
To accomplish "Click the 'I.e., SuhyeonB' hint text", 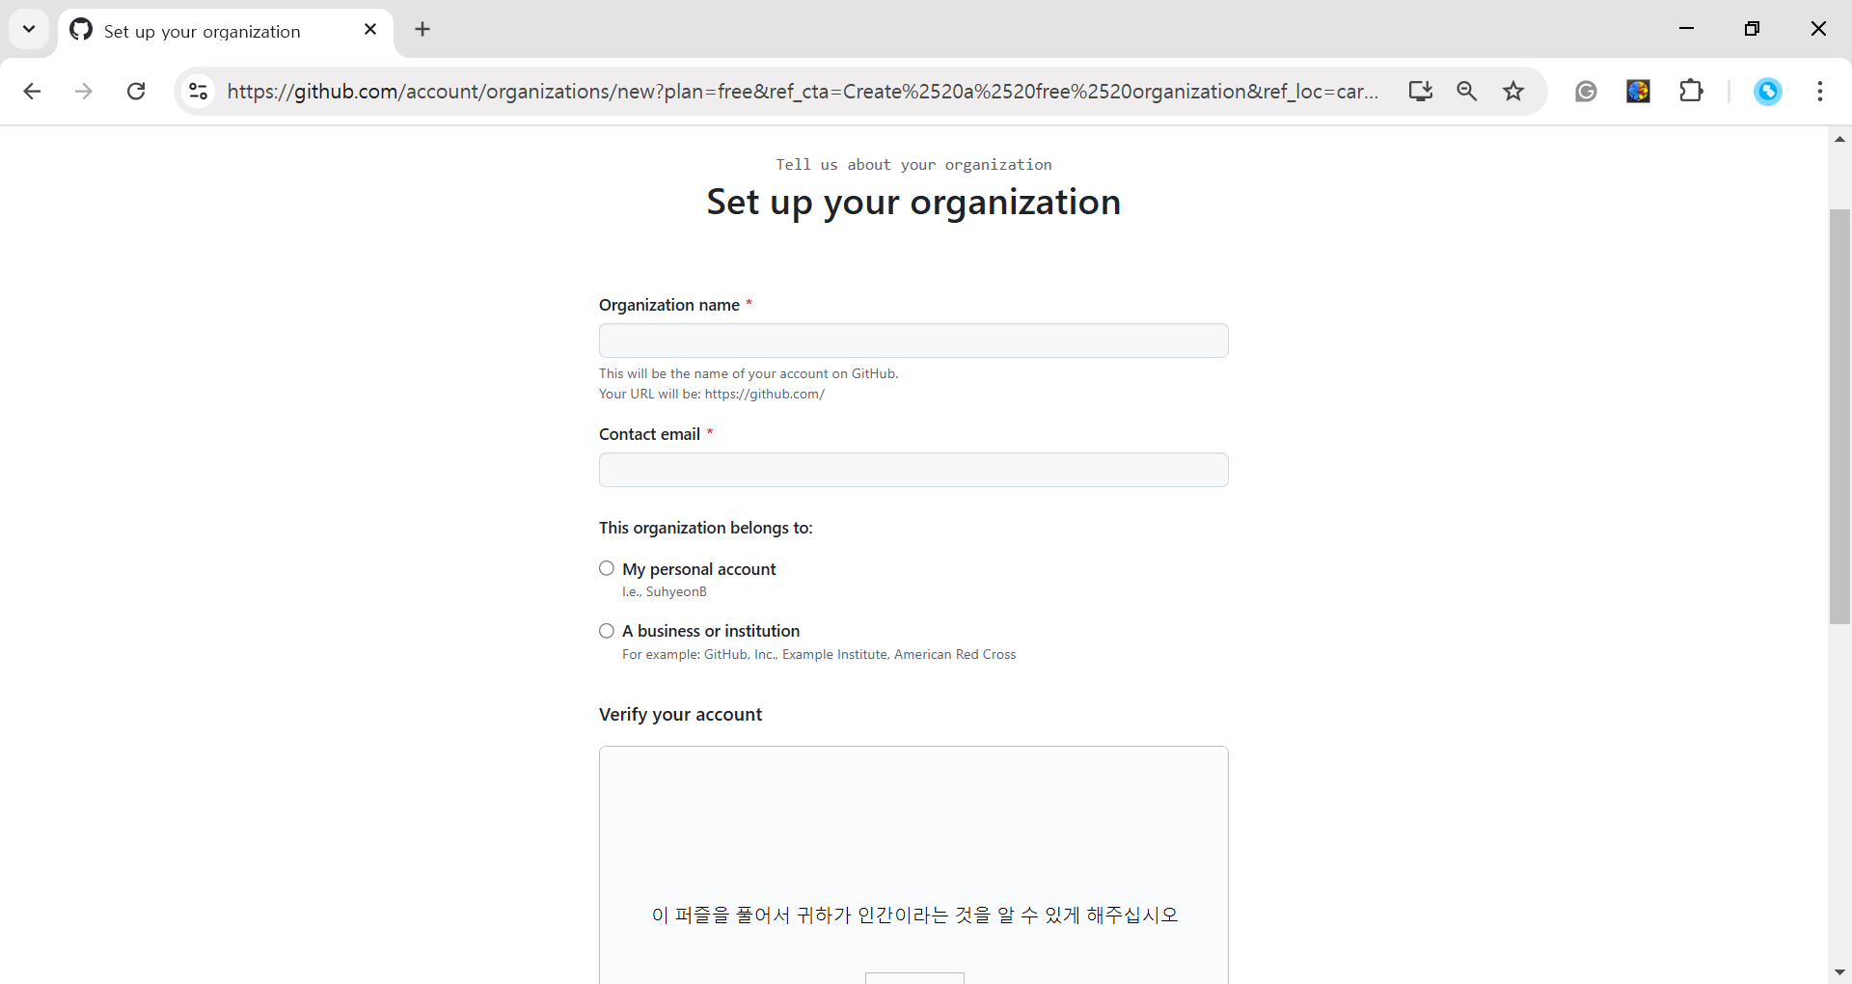I will coord(665,592).
